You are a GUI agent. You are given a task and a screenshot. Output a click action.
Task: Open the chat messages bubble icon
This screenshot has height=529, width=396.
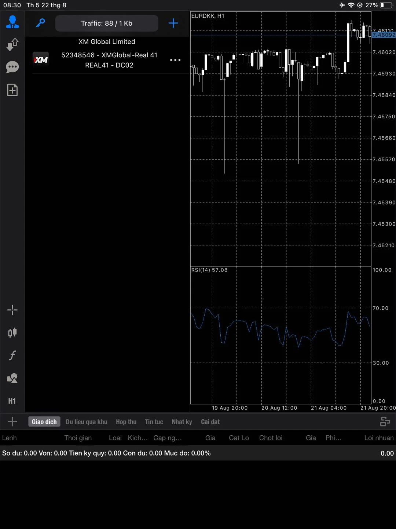tap(12, 67)
